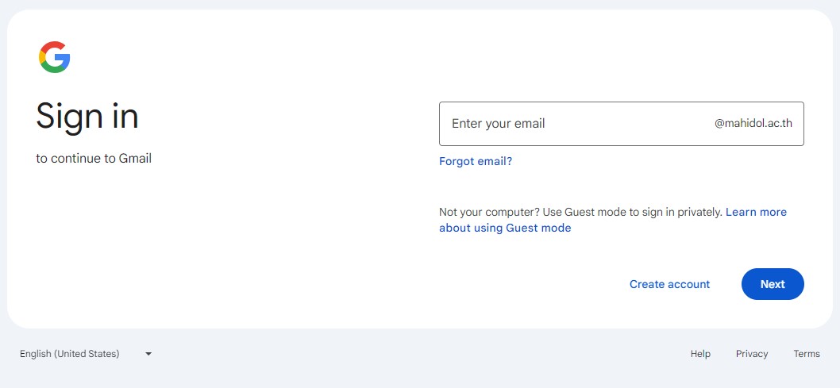
Task: Open the Privacy footer link
Action: (x=752, y=354)
